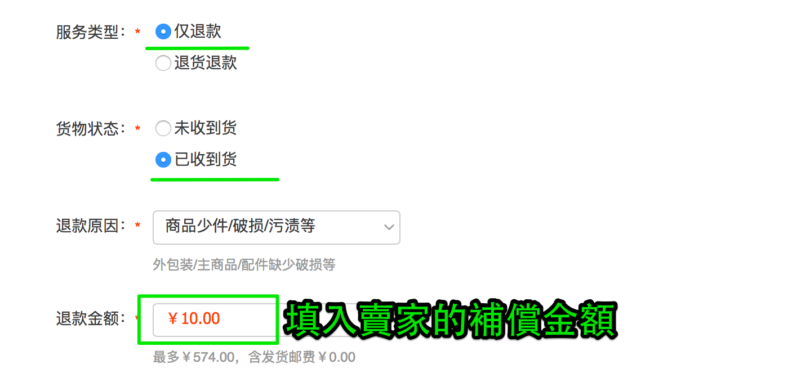This screenshot has height=378, width=801.
Task: Click hint text 外包装/主商品/配件缺少破损等
Action: 244,265
